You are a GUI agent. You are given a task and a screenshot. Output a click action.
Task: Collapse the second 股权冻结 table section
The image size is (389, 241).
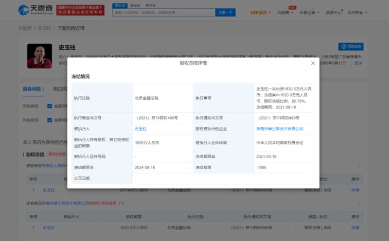[x=359, y=204]
